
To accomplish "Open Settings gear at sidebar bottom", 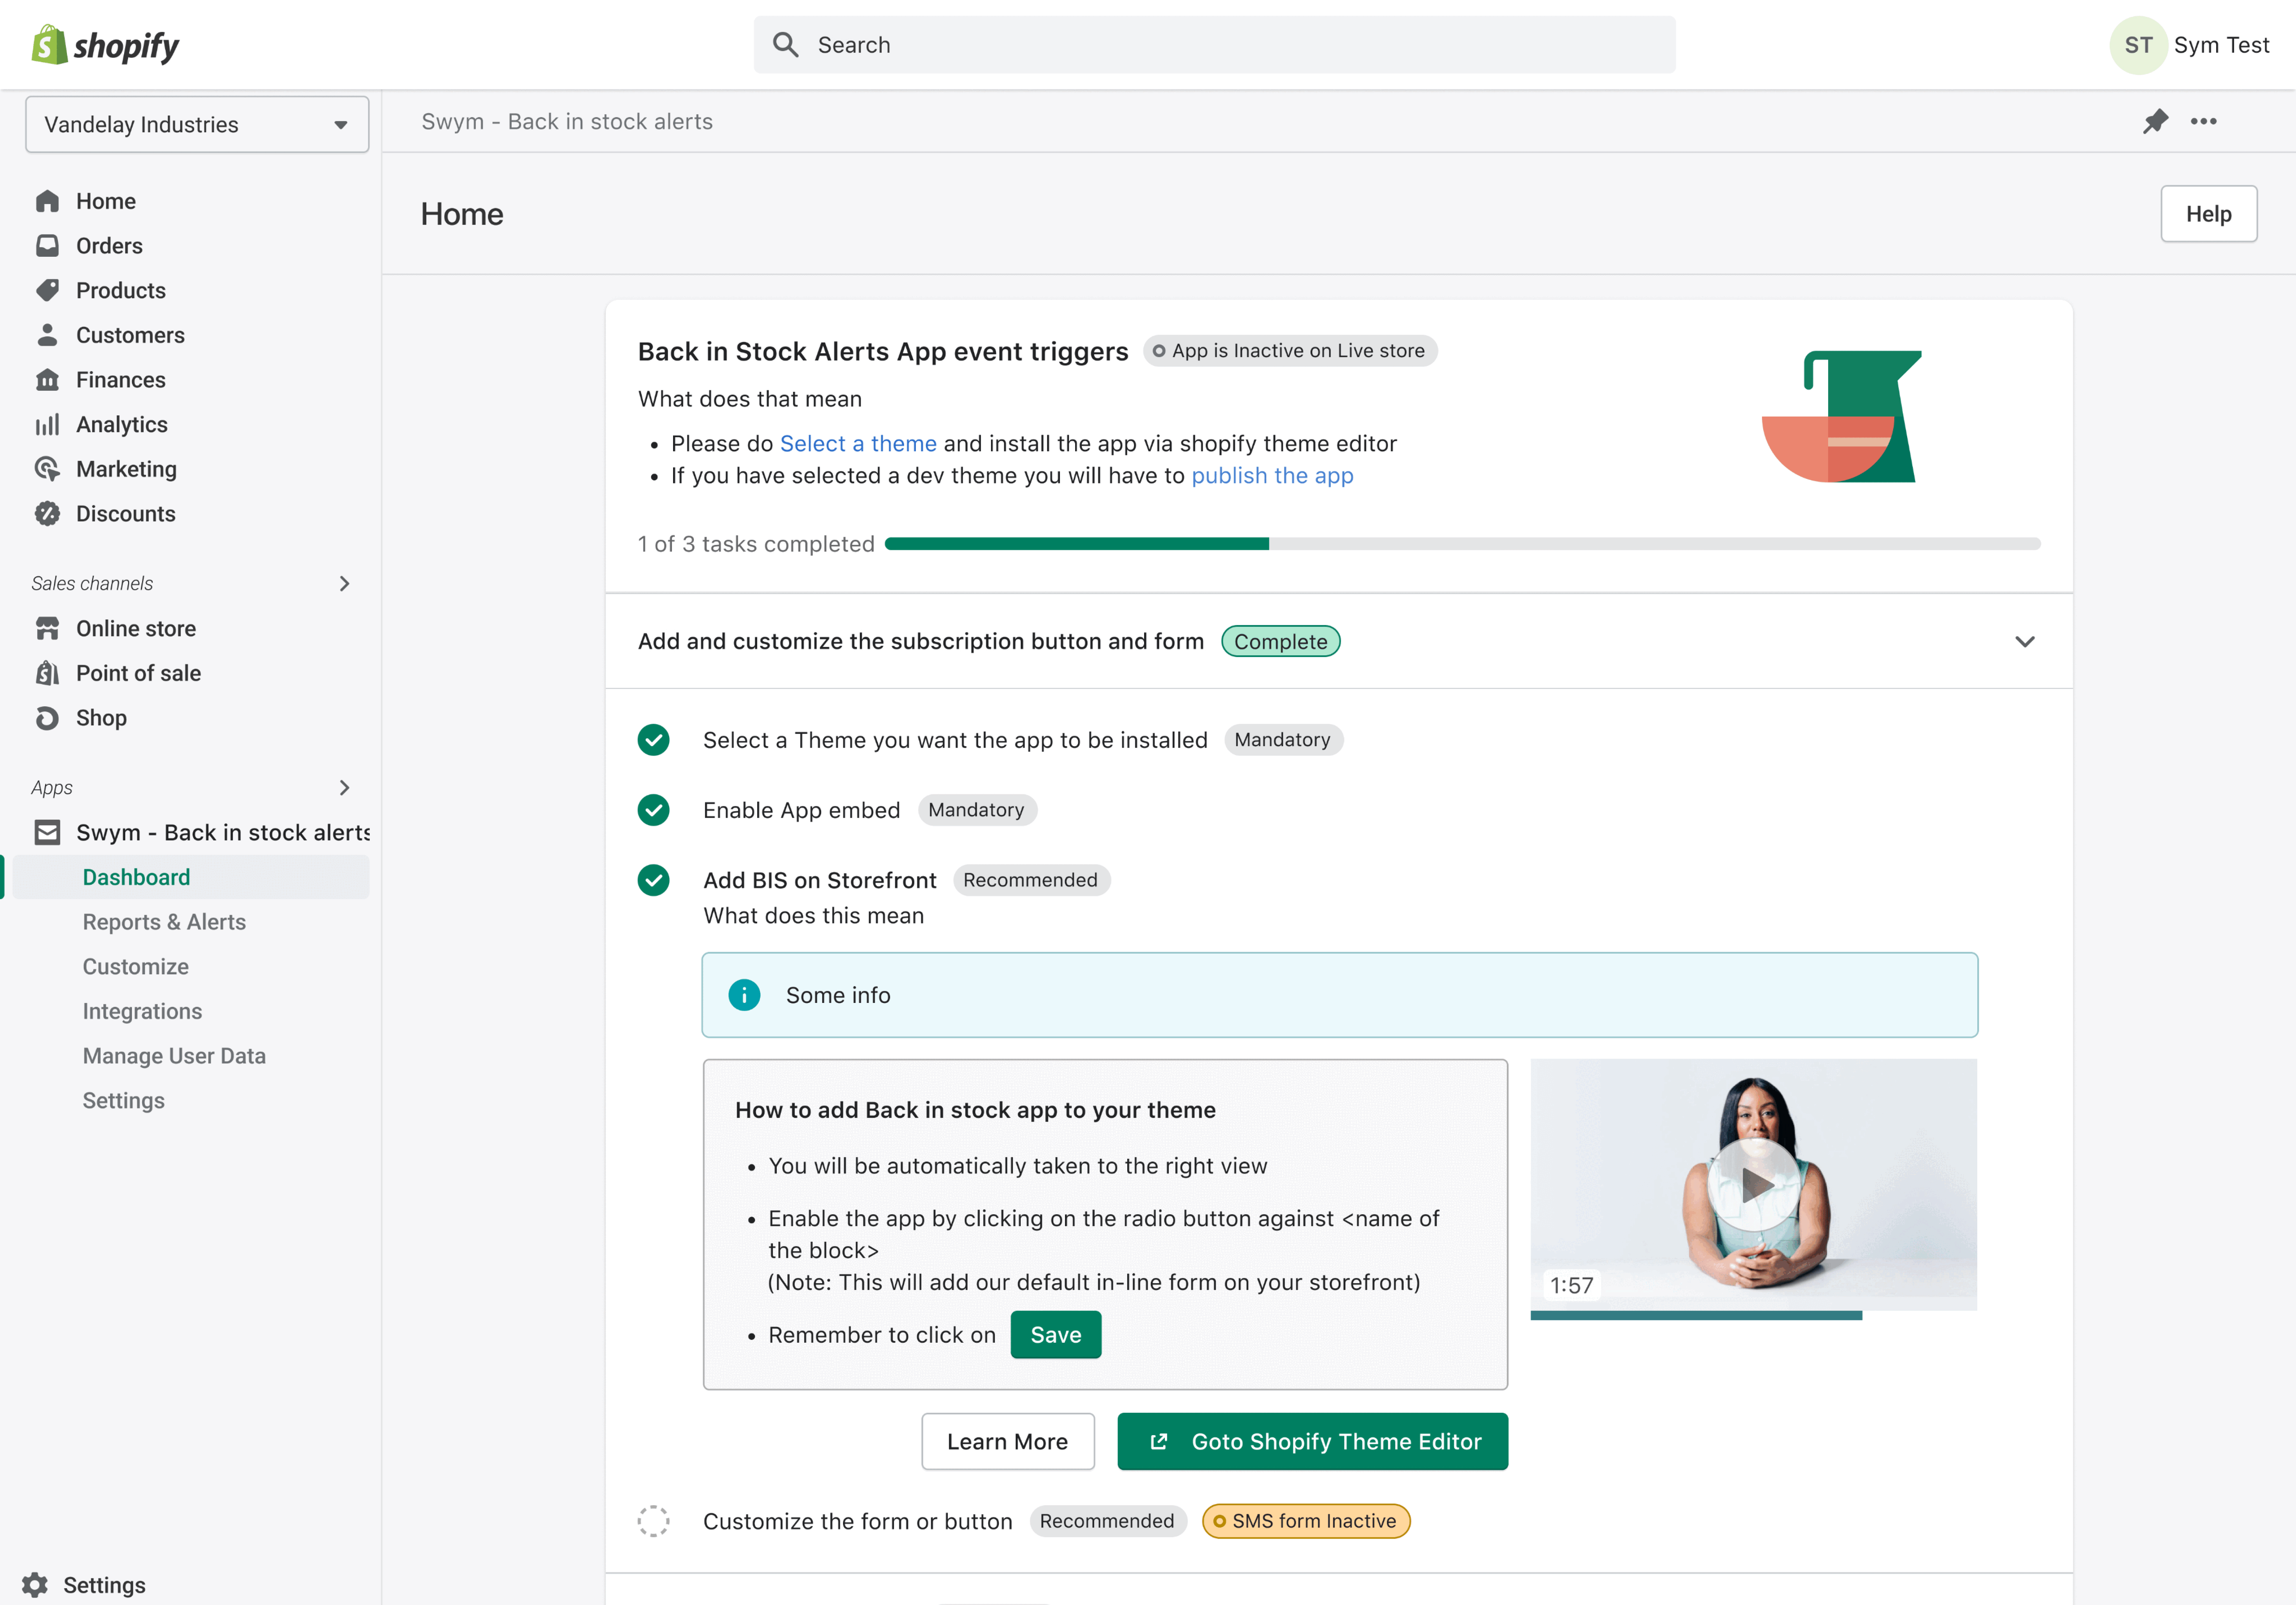I will coord(35,1585).
